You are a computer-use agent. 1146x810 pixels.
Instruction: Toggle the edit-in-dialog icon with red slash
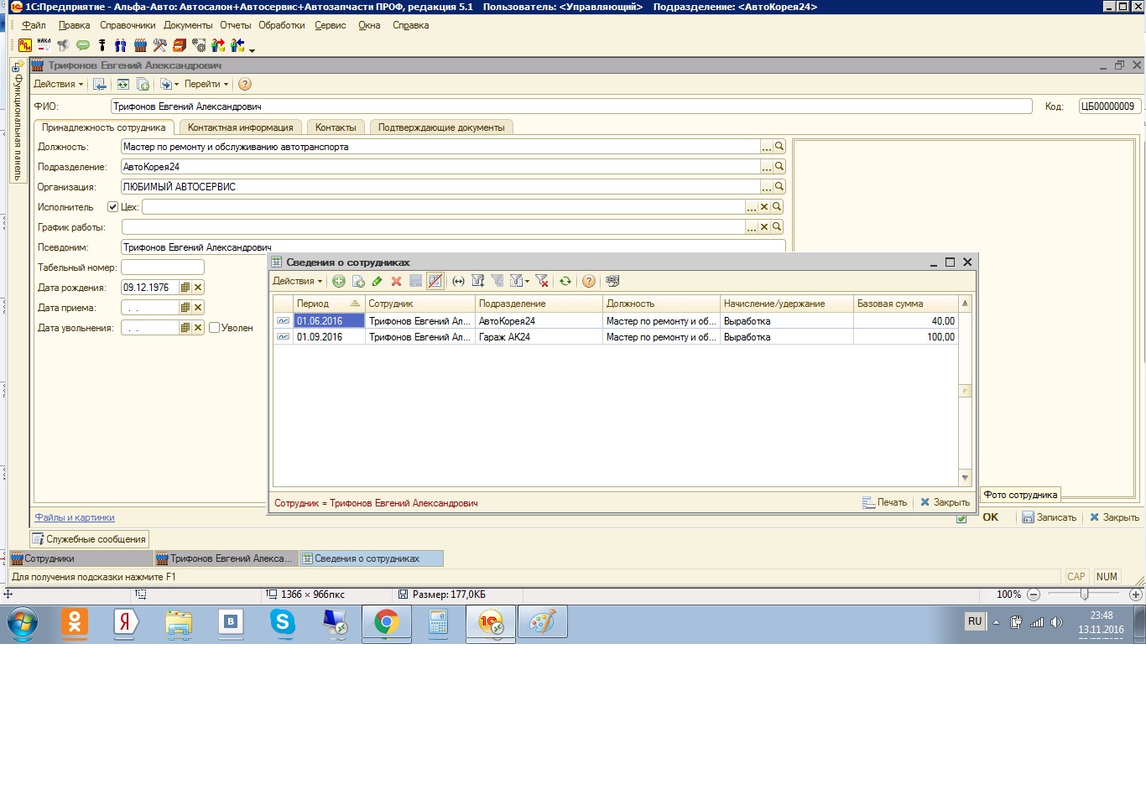tap(435, 281)
